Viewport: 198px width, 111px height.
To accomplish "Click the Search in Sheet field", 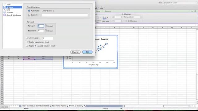I will (180, 3).
